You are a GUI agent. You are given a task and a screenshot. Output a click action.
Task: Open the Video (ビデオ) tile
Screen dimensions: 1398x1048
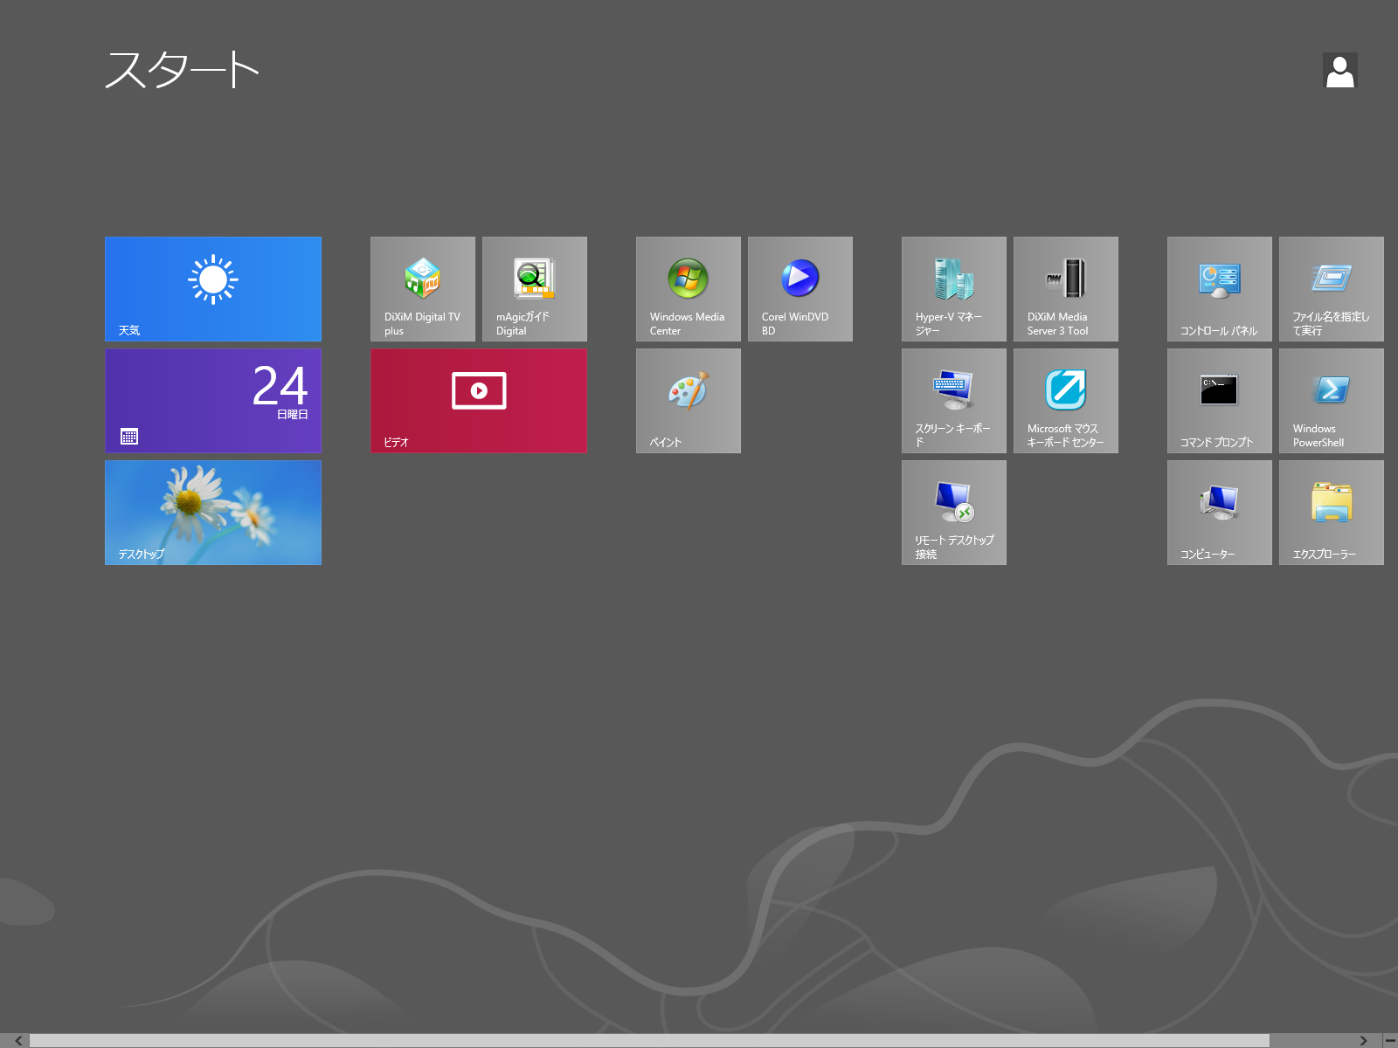[478, 401]
